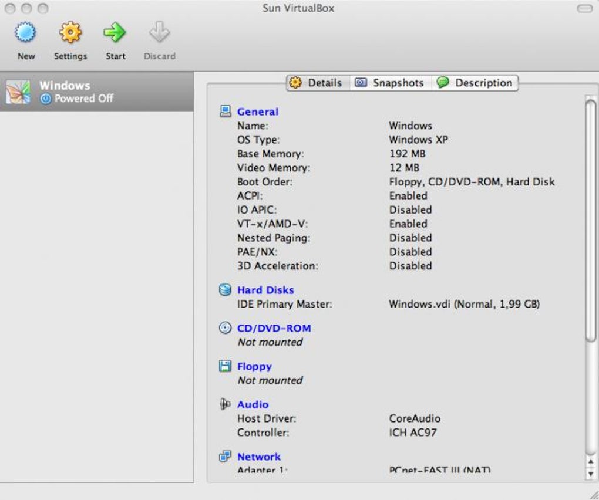The width and height of the screenshot is (599, 500).
Task: Click the window resize grip corner
Action: pos(594,495)
